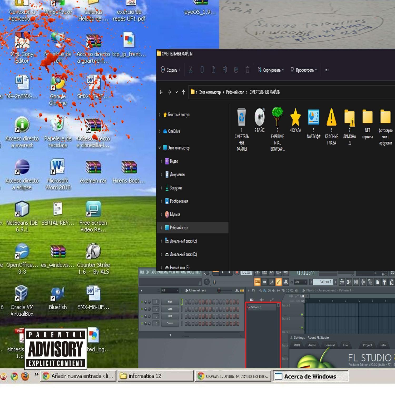Open the Создать dropdown menu

click(171, 70)
